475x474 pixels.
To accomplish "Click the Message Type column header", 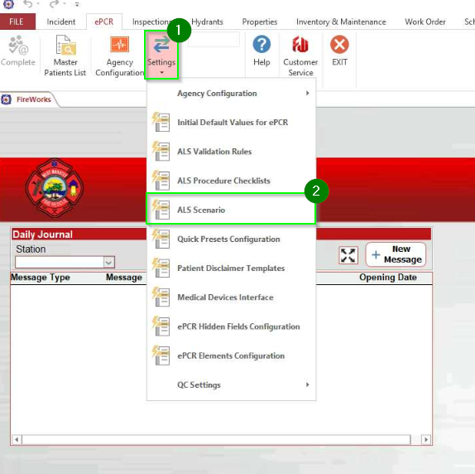I will (x=41, y=277).
